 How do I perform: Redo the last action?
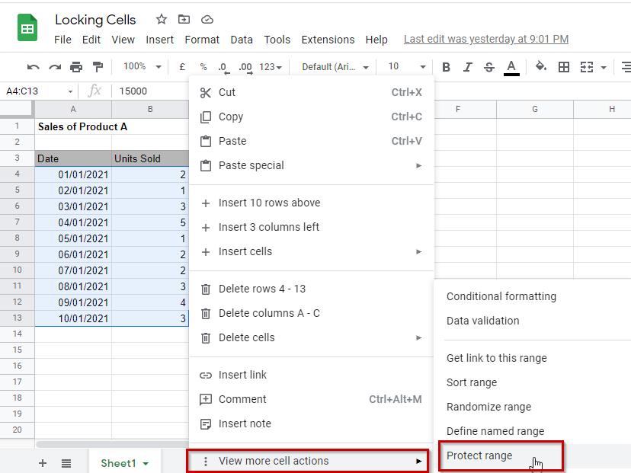(55, 67)
